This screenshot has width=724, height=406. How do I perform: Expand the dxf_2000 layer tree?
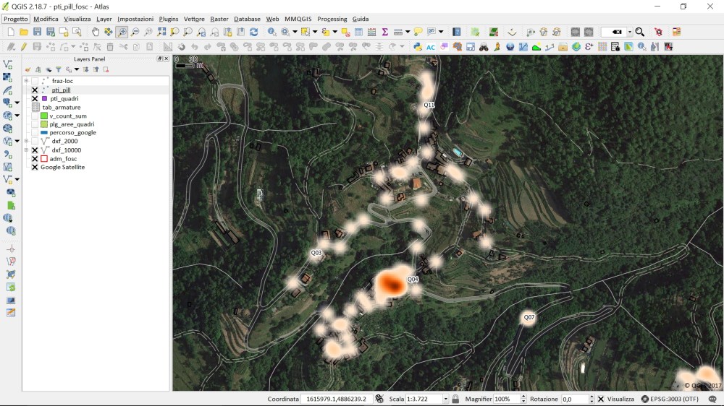26,142
